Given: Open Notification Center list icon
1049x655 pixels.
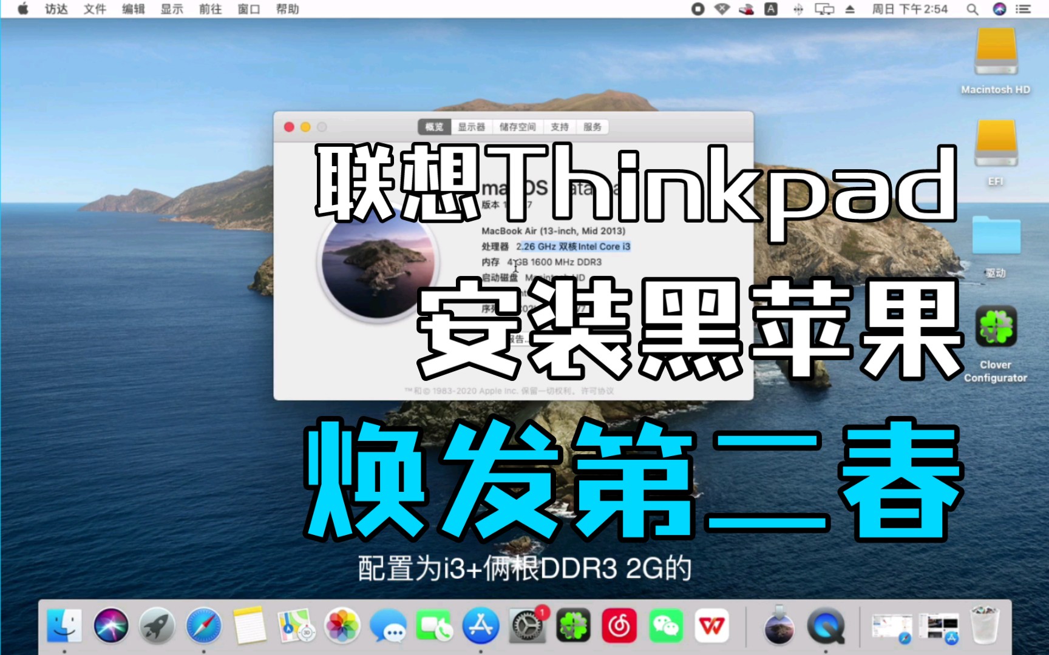Looking at the screenshot, I should [x=1024, y=9].
